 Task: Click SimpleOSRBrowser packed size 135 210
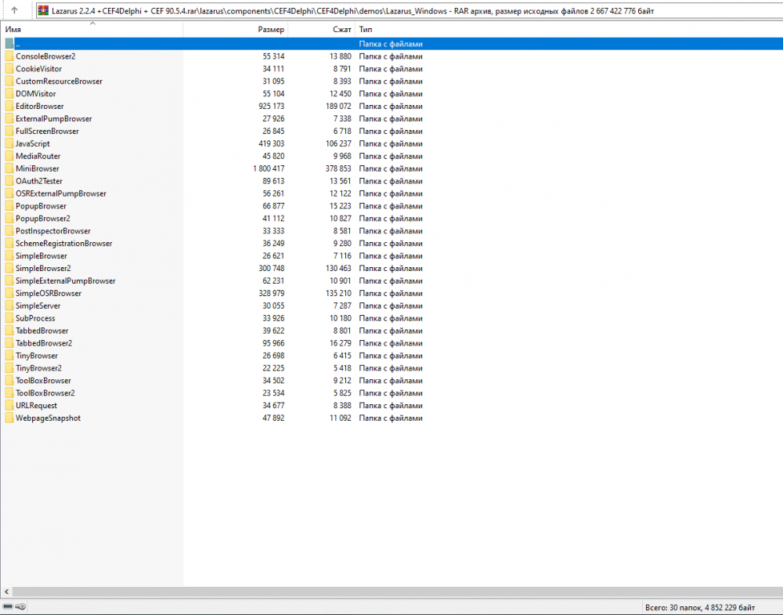338,294
